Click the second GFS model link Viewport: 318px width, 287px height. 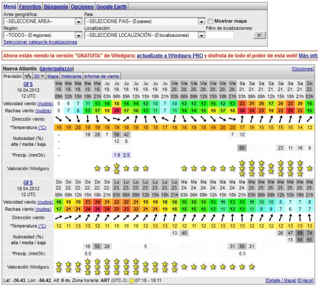click(28, 182)
